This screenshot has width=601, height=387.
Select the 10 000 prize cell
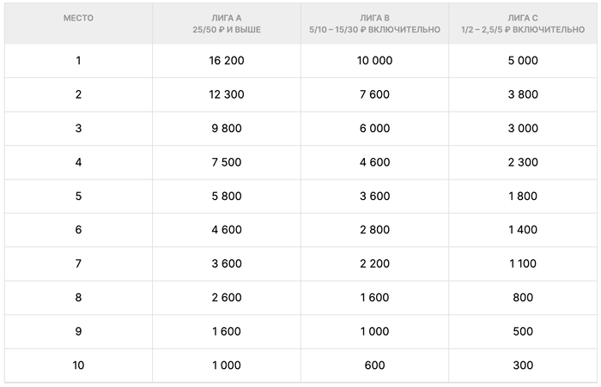tap(374, 61)
